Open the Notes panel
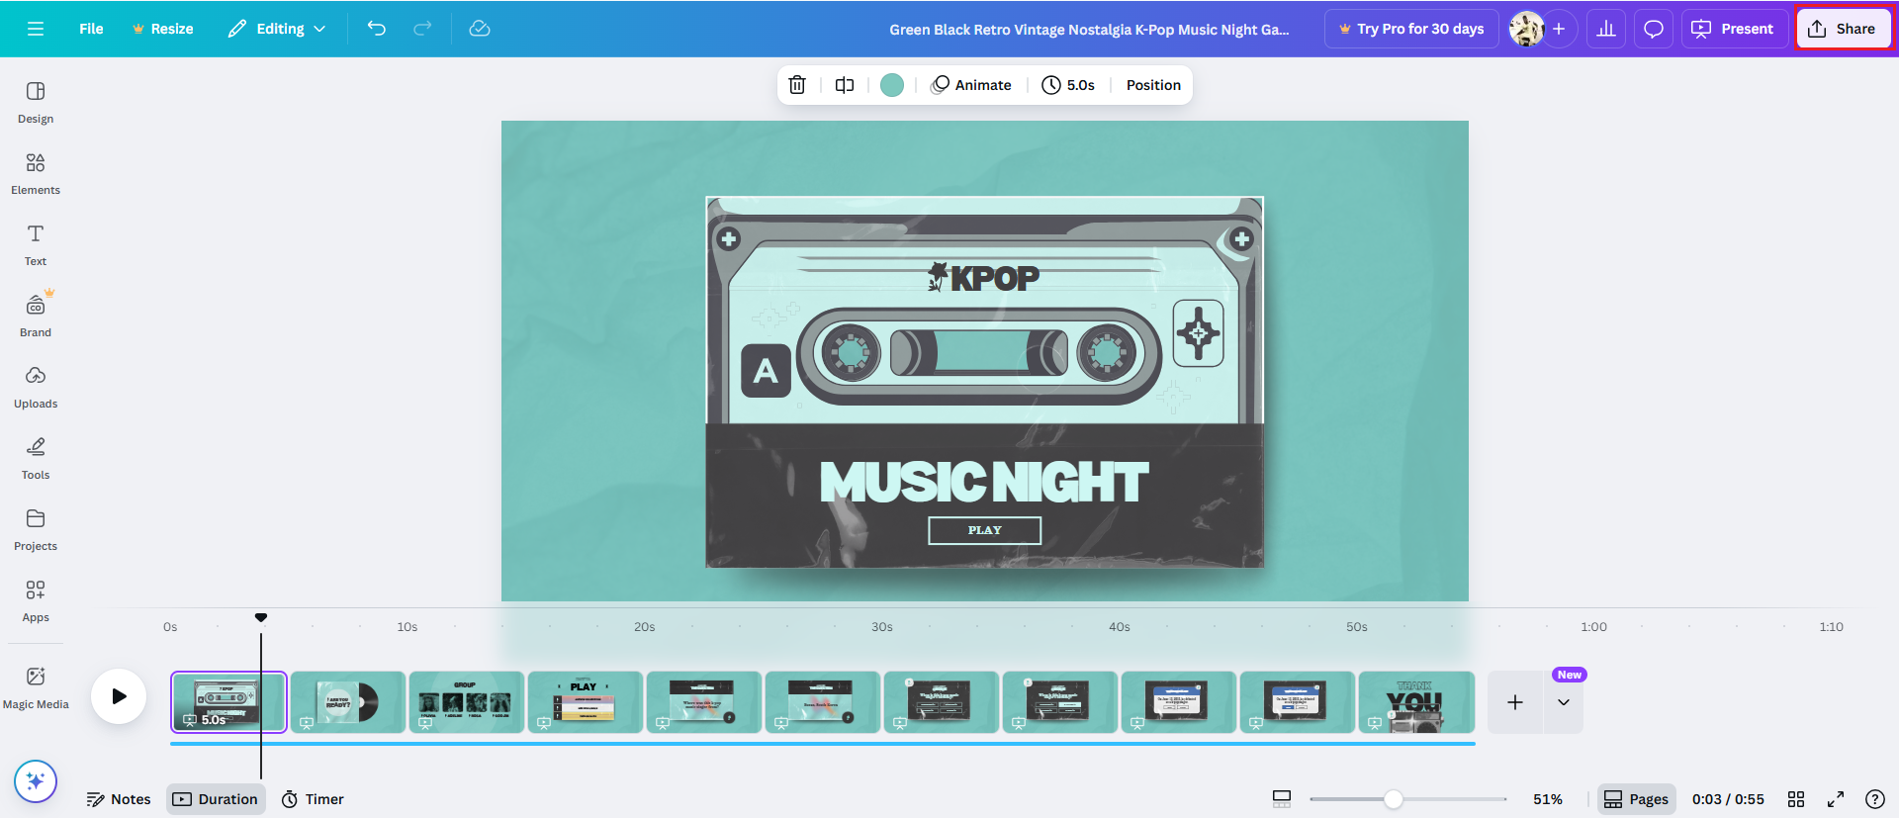This screenshot has width=1899, height=818. click(119, 799)
